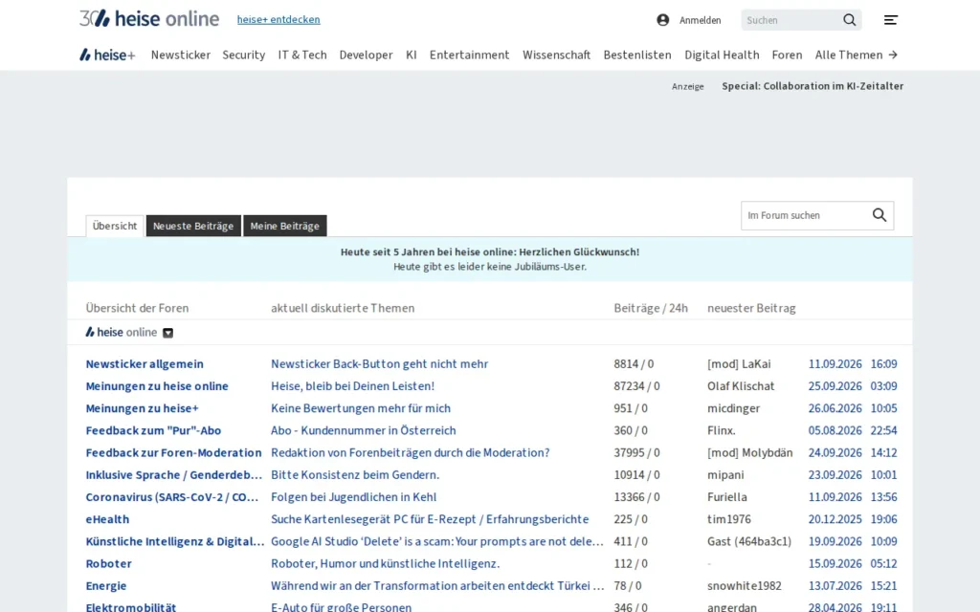Open latest post dated 11.09.2026 16:09

coord(853,364)
